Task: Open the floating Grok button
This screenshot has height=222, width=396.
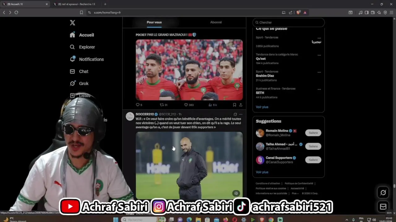Action: click(383, 193)
